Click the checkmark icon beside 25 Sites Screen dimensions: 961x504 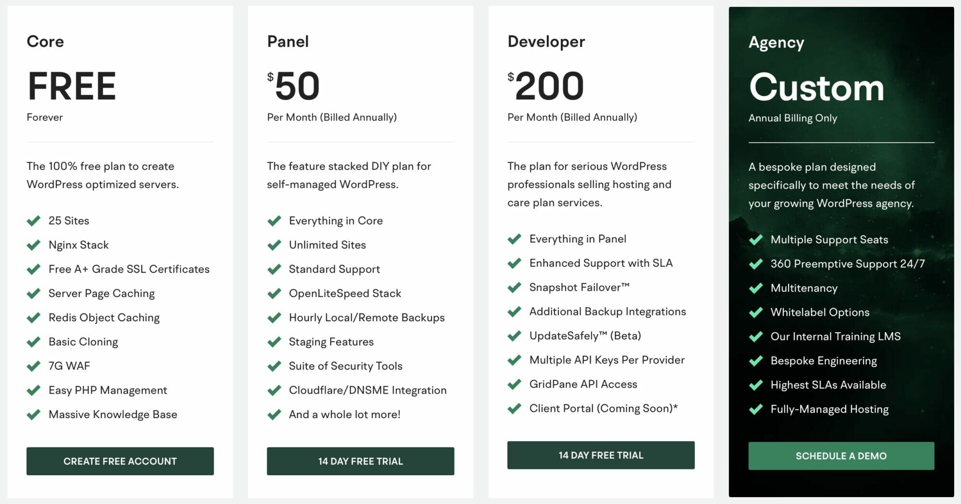(34, 221)
